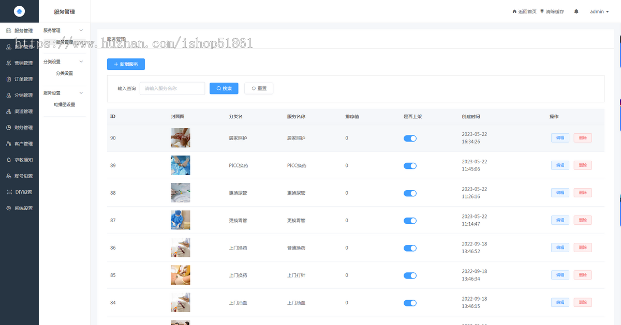Open cover thumbnail for ID 86
621x325 pixels.
pyautogui.click(x=180, y=247)
